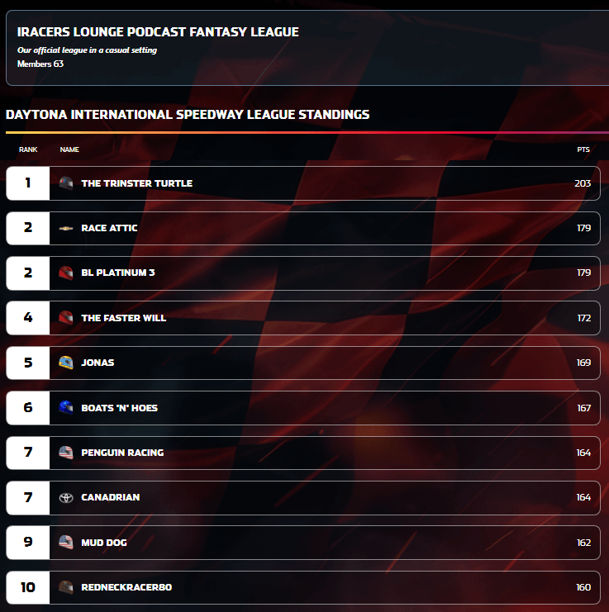Click Canadrian Toyota logo icon
The height and width of the screenshot is (612, 609).
click(x=66, y=497)
